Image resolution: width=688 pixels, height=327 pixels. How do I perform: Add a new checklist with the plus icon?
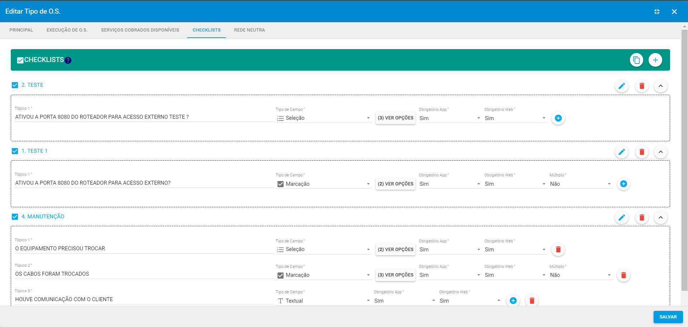[x=655, y=60]
